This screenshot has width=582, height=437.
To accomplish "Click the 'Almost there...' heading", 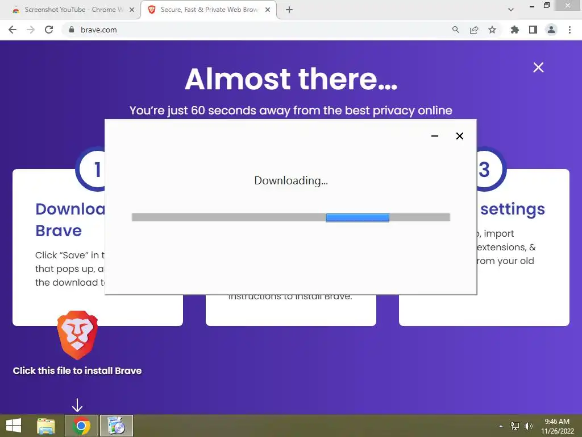I will coord(291,79).
